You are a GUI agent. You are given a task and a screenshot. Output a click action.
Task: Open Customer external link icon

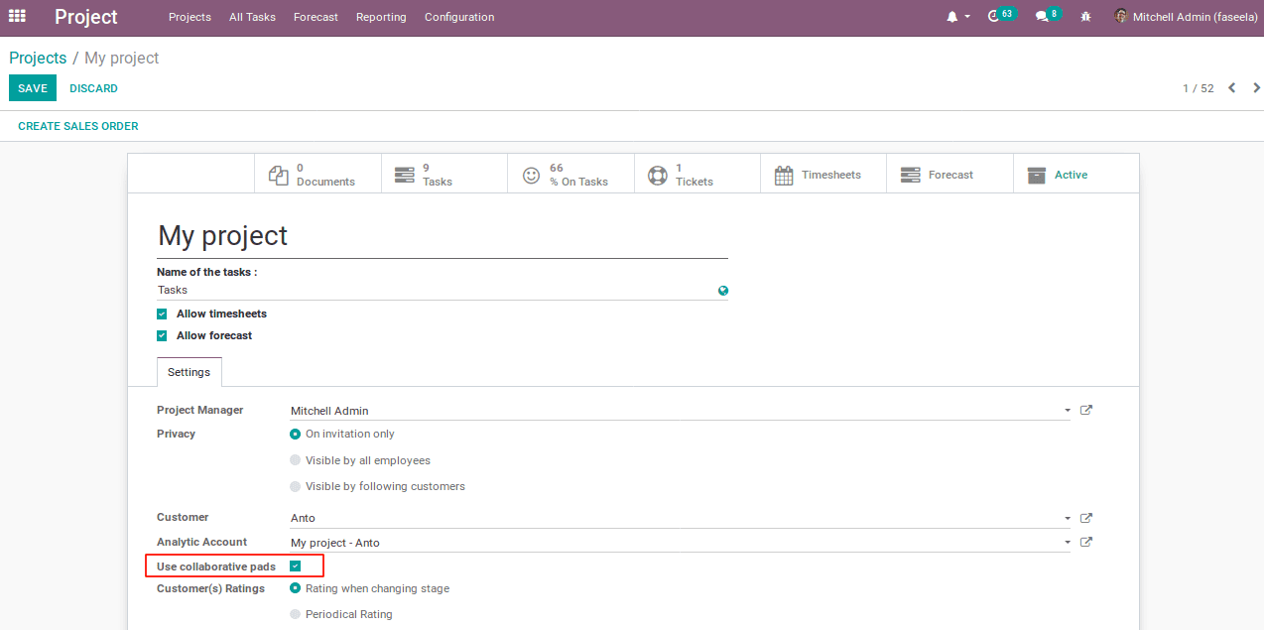(1086, 518)
